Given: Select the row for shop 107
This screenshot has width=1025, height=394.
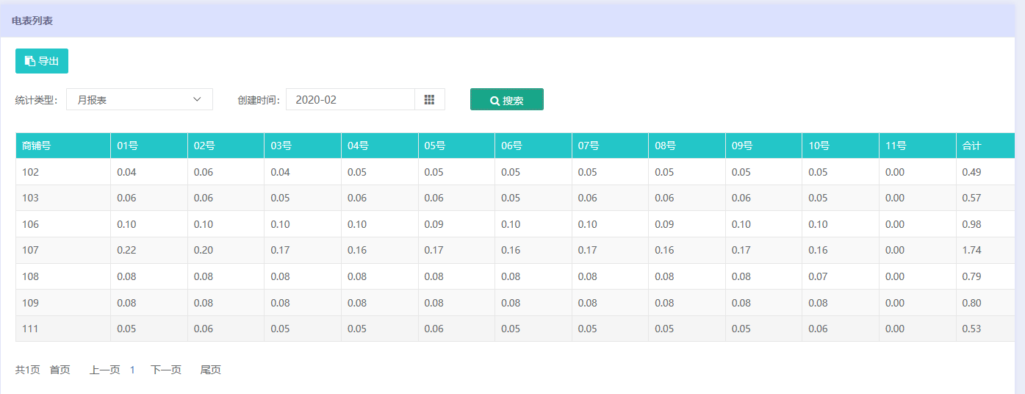Looking at the screenshot, I should coord(31,250).
